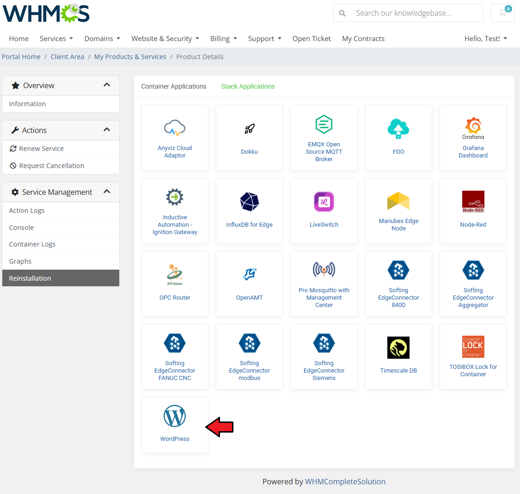Select the Softing EdgeConnector 840D icon

pyautogui.click(x=398, y=271)
